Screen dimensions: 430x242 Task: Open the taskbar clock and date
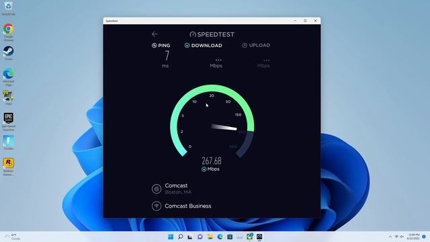pyautogui.click(x=414, y=237)
